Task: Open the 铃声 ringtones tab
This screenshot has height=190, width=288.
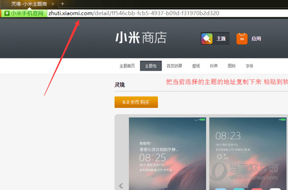Action: tap(214, 66)
